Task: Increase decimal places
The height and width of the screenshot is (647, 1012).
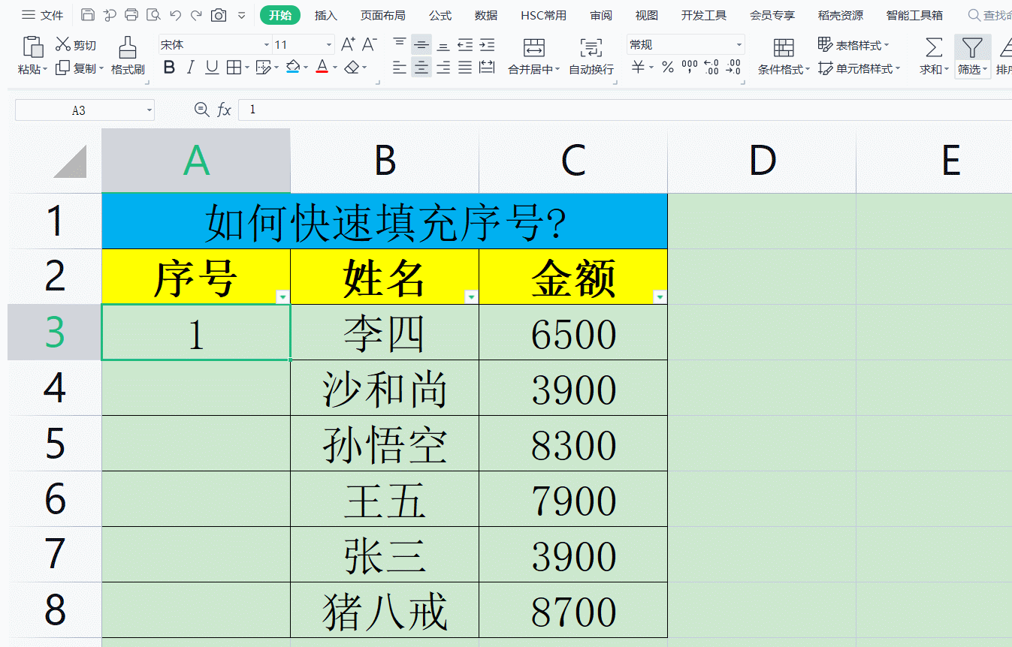Action: [x=711, y=68]
